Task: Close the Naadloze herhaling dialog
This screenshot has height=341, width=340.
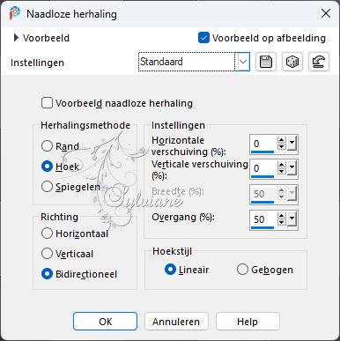Action: [326, 13]
